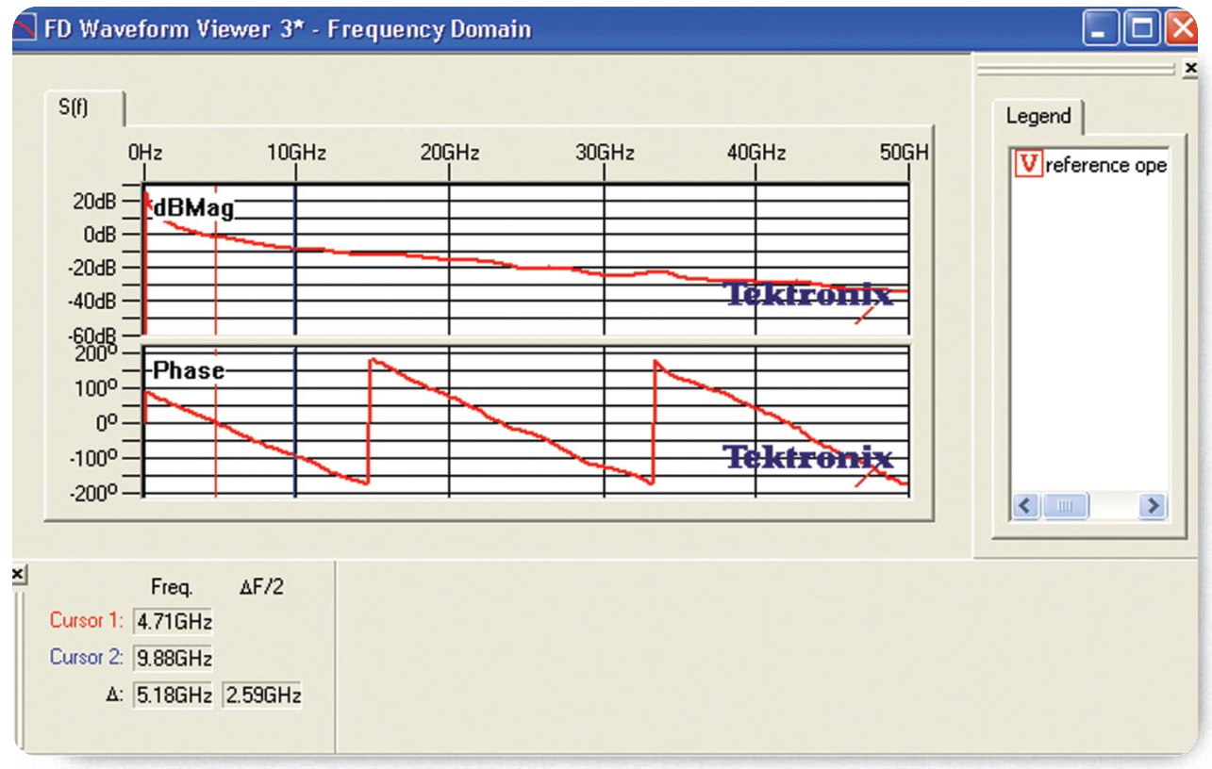Minimize the FD Waveform Viewer window
This screenshot has height=769, width=1212.
(1100, 29)
